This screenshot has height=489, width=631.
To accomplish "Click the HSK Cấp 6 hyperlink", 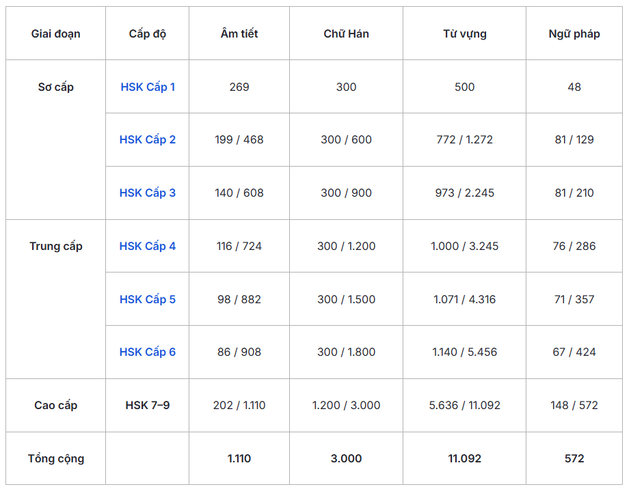I will (x=148, y=352).
